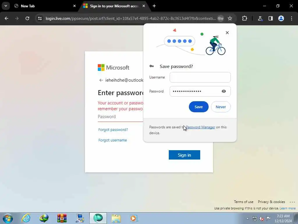Click the browser back arrow
The image size is (298, 224).
(x=6, y=18)
